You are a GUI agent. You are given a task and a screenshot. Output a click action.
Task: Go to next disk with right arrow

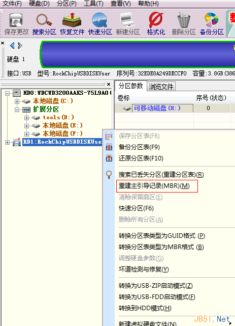[20, 45]
